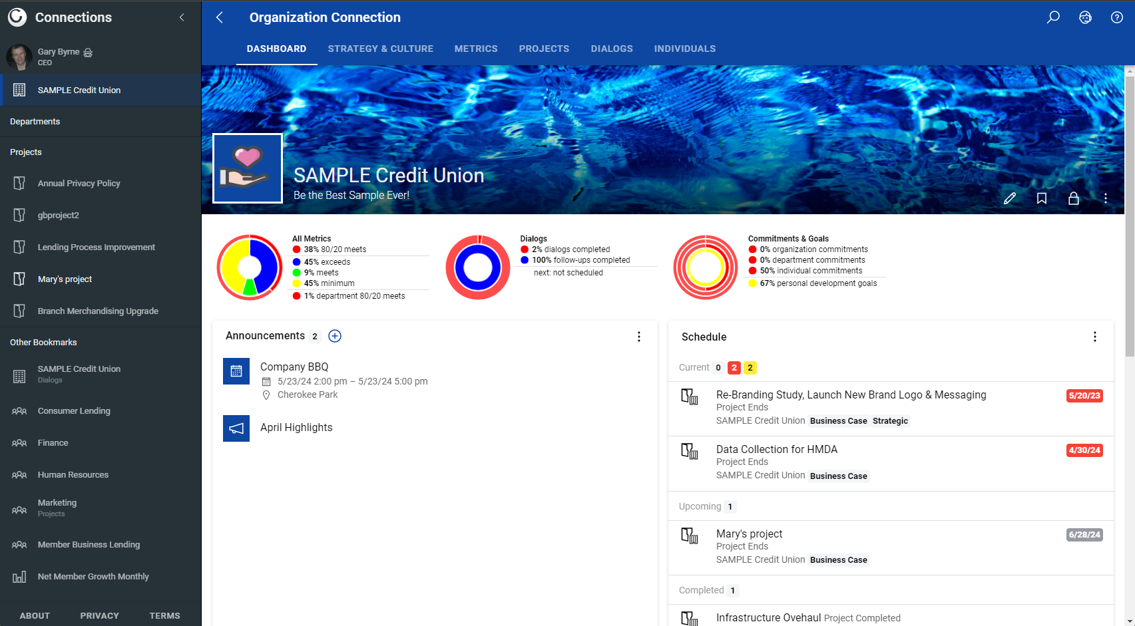The height and width of the screenshot is (626, 1135).
Task: Click the Commitments & Goals ring chart
Action: point(706,267)
